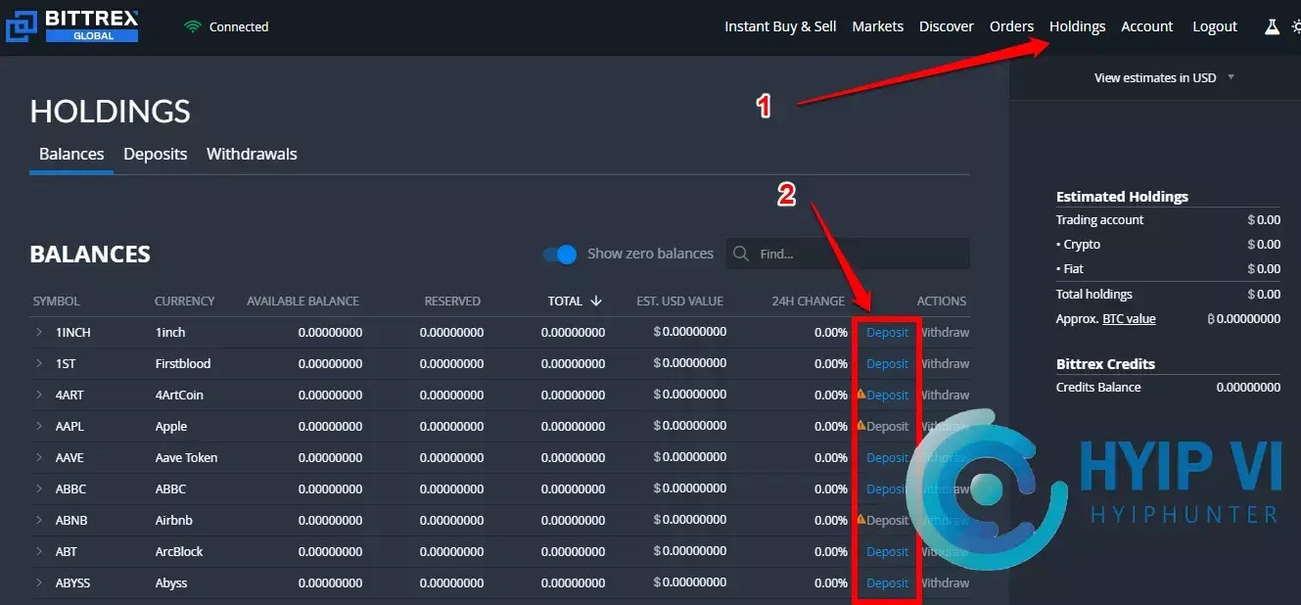The width and height of the screenshot is (1301, 605).
Task: Sort by RESERVED column header
Action: [452, 301]
